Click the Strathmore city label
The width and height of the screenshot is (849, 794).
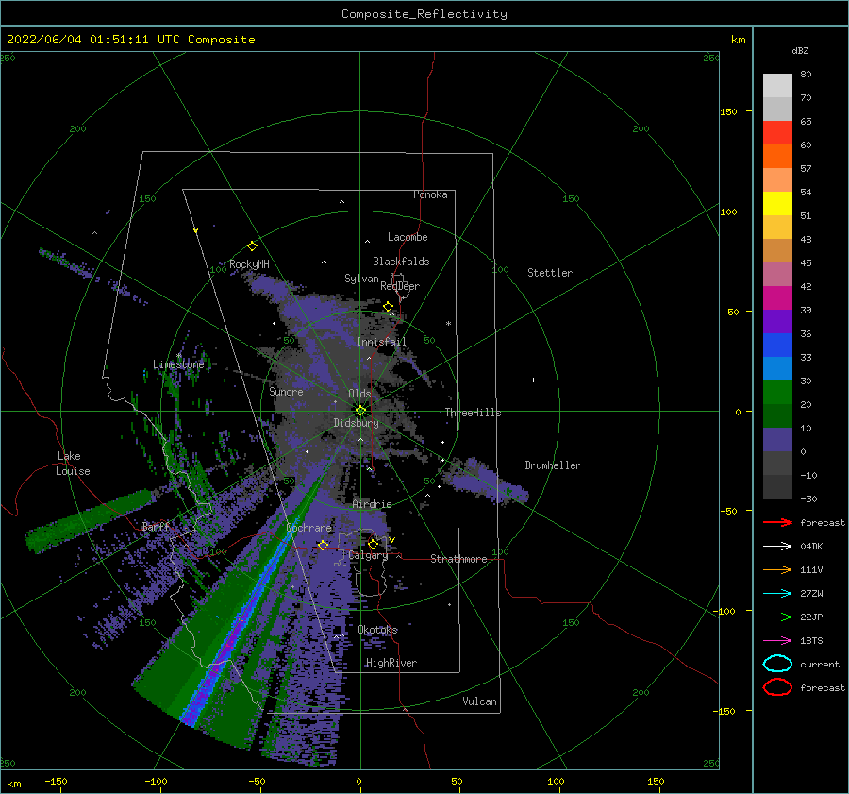(x=458, y=559)
